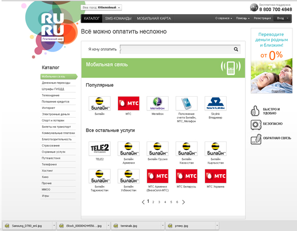Open dropdown arrow next to iStock download item
297x231 pixels.
tap(108, 226)
